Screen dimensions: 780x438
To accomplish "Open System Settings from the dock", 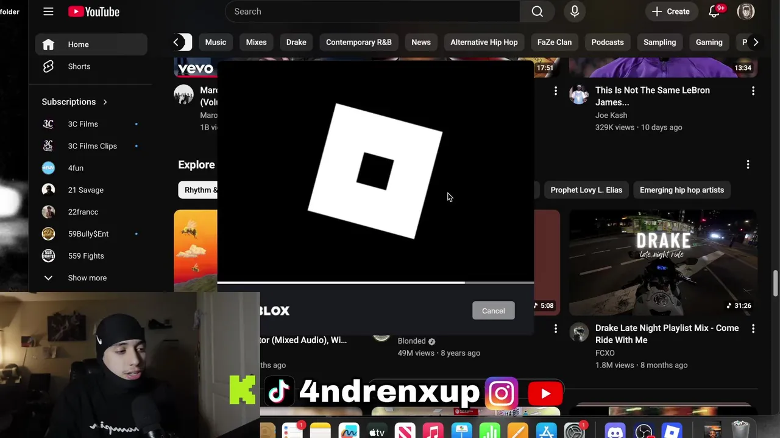I will pos(575,431).
